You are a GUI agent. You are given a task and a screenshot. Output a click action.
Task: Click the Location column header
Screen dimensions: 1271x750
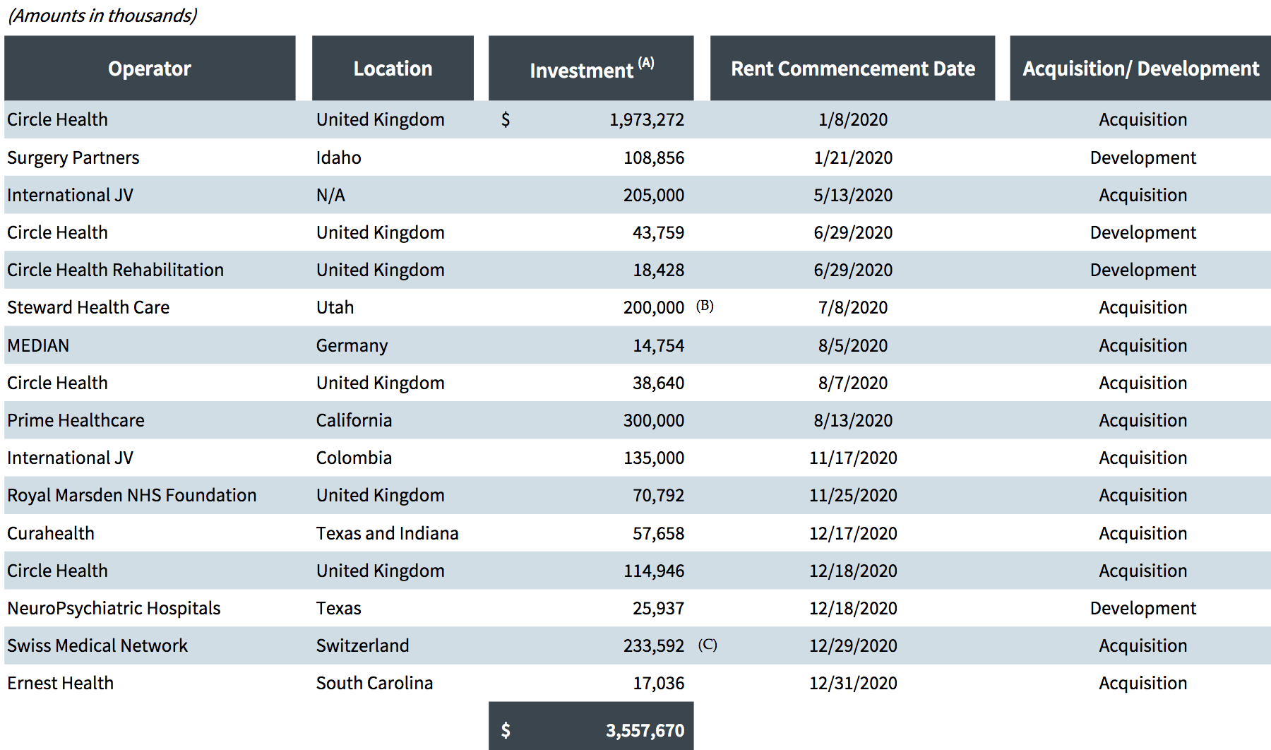pos(393,69)
